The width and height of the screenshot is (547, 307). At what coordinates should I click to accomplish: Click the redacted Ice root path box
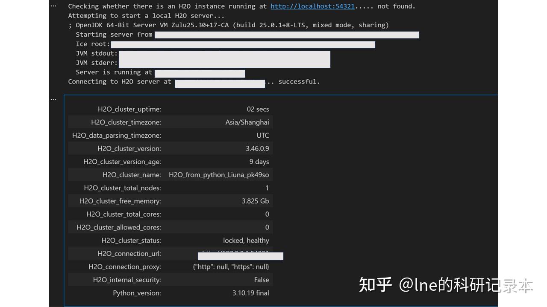(x=244, y=44)
